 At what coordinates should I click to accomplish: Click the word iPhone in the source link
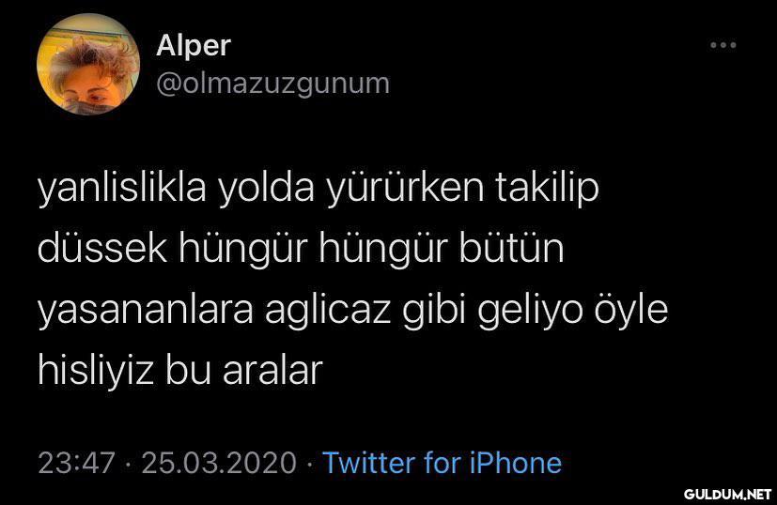[x=516, y=463]
